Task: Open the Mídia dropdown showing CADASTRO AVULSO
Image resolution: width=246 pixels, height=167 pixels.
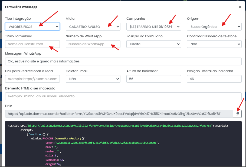Action: tap(93, 27)
